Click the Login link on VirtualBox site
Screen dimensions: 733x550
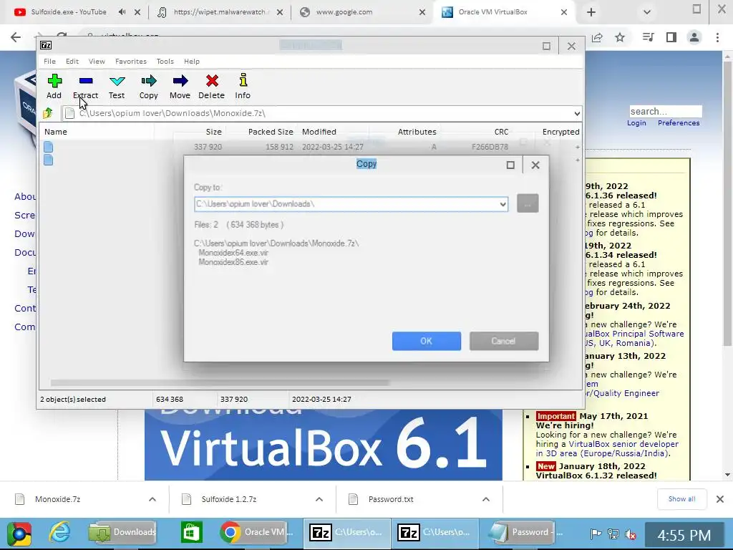pyautogui.click(x=636, y=122)
